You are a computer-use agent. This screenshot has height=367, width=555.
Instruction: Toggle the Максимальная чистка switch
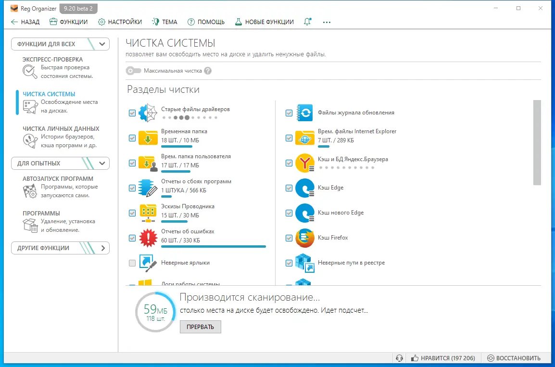click(133, 71)
